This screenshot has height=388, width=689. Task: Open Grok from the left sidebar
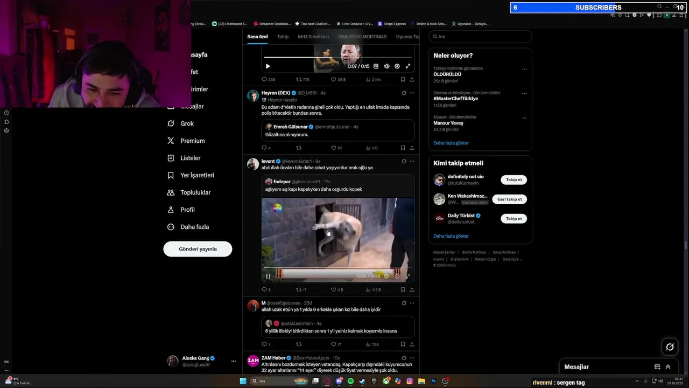(x=180, y=123)
